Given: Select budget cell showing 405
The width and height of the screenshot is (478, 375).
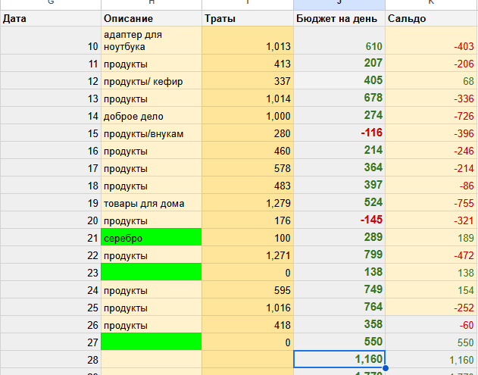Looking at the screenshot, I should (339, 81).
